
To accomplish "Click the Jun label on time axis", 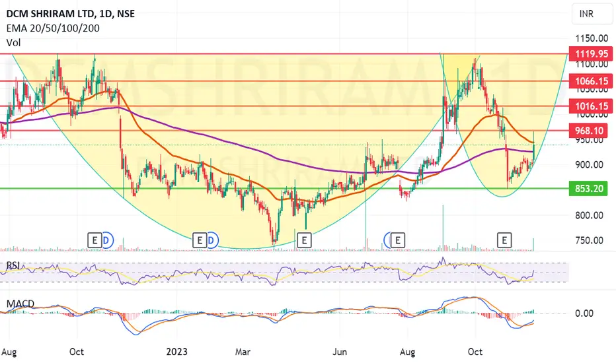I will [x=340, y=352].
